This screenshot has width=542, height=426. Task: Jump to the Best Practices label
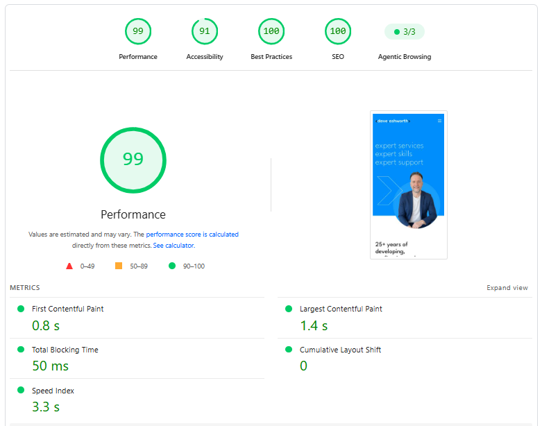[x=271, y=57]
